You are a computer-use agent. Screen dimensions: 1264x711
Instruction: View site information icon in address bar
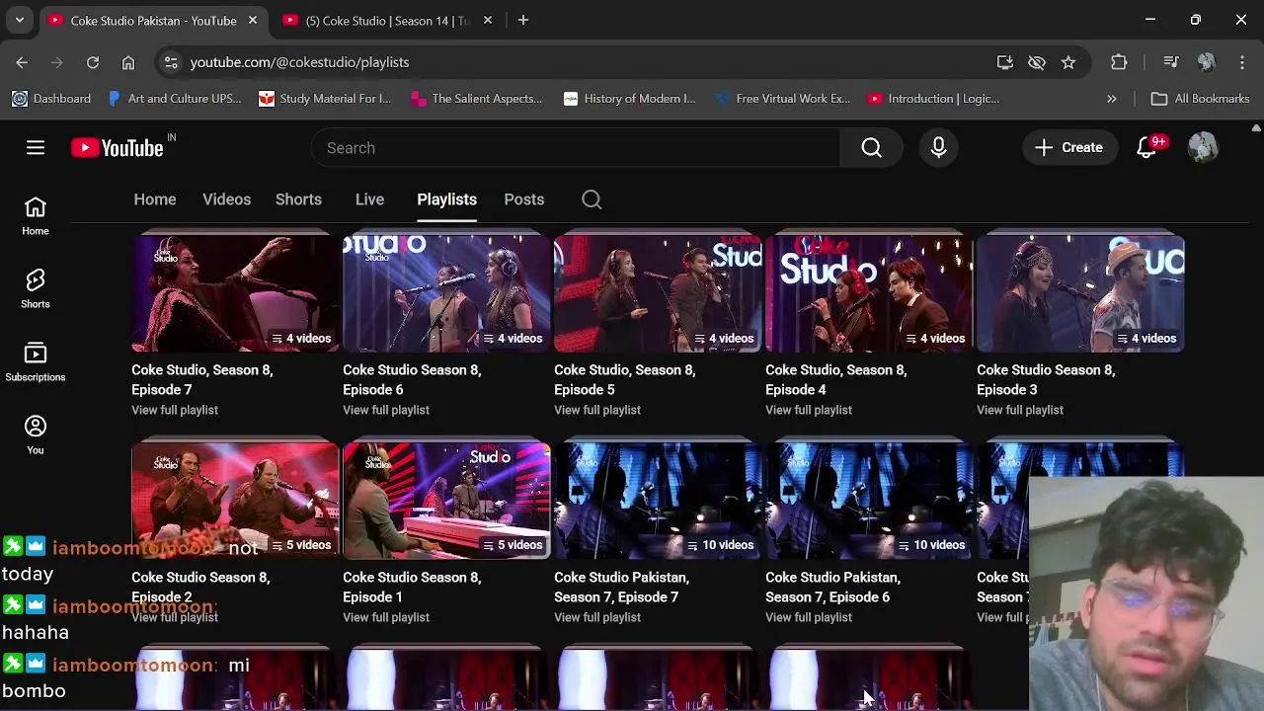coord(171,62)
